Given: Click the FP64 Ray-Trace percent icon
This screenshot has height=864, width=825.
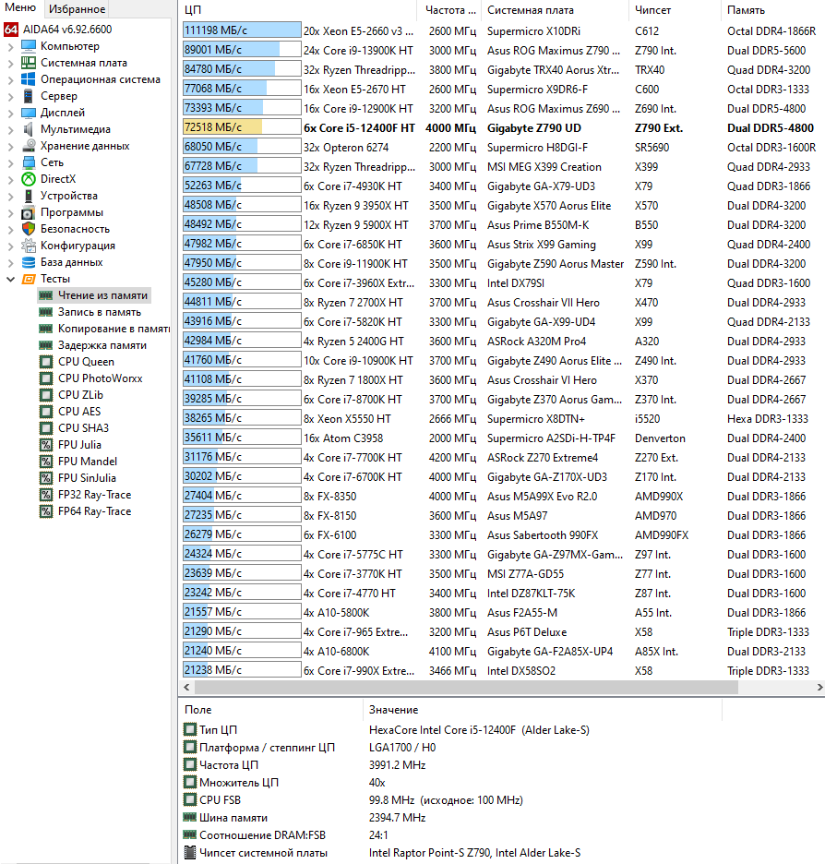Looking at the screenshot, I should (46, 511).
